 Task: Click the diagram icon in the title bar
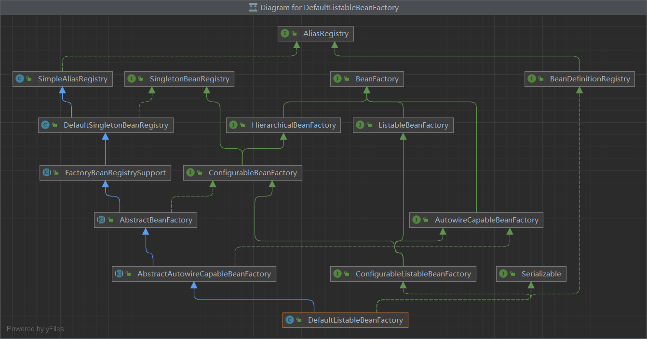pyautogui.click(x=253, y=7)
